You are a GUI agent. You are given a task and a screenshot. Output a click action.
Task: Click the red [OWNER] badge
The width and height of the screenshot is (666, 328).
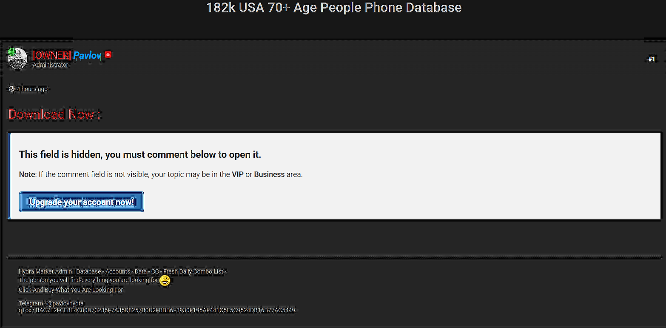click(51, 55)
